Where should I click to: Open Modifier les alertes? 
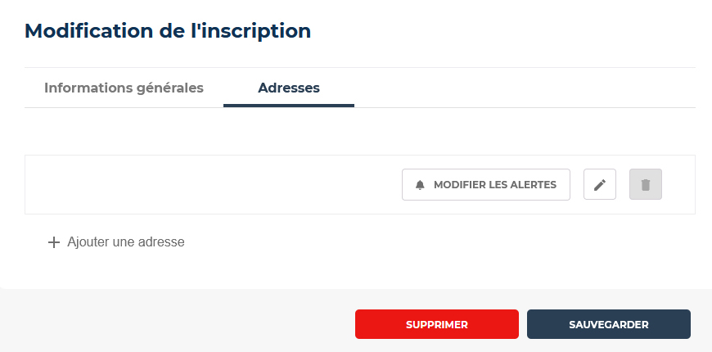(486, 184)
